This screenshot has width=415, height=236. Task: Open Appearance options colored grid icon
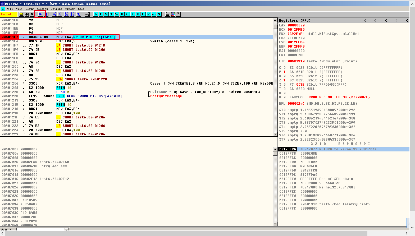click(x=173, y=14)
